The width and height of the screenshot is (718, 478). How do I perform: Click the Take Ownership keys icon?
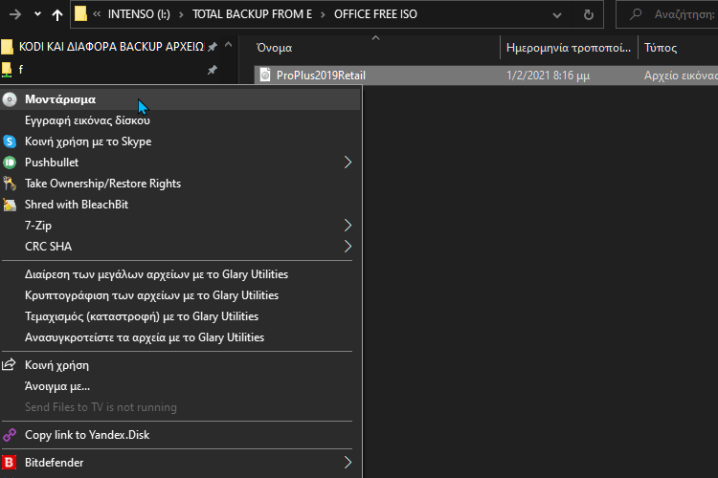(10, 184)
